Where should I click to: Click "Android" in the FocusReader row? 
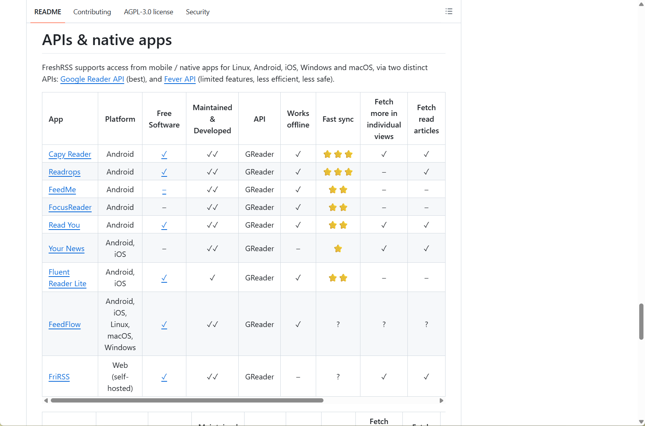click(120, 207)
